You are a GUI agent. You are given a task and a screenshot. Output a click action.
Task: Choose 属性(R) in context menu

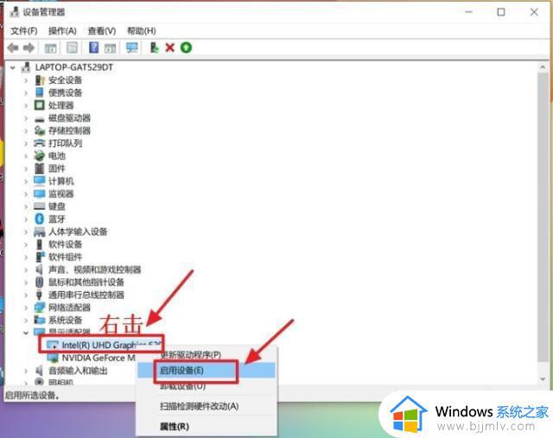coord(206,427)
